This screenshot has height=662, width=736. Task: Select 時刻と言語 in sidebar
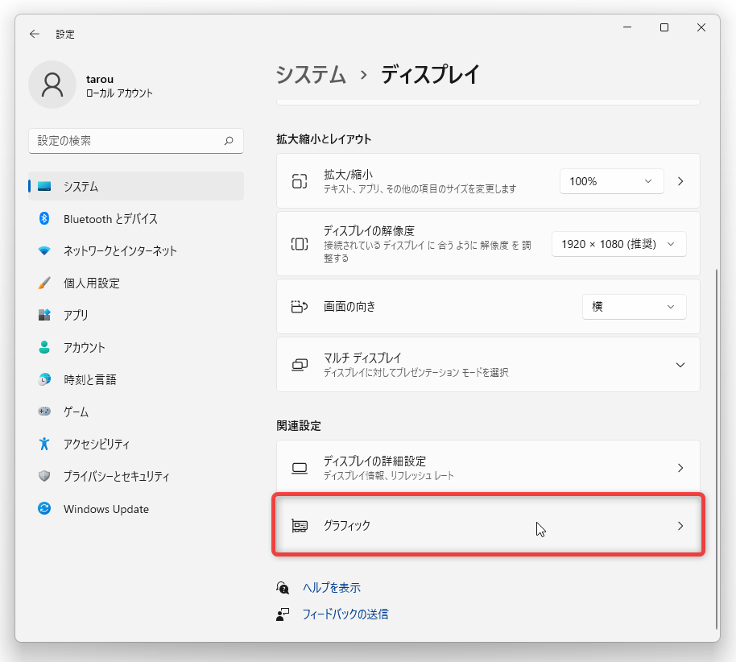(x=136, y=379)
